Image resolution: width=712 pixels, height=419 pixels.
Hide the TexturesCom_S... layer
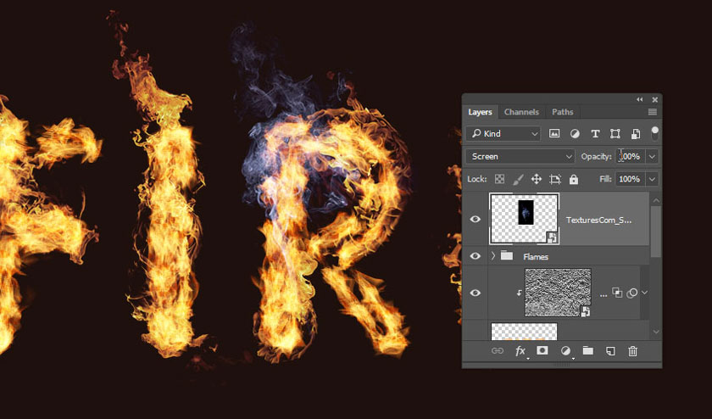(x=475, y=219)
